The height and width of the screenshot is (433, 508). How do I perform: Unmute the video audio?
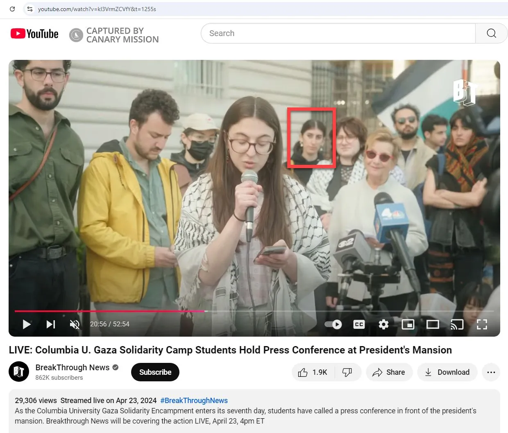click(x=75, y=324)
